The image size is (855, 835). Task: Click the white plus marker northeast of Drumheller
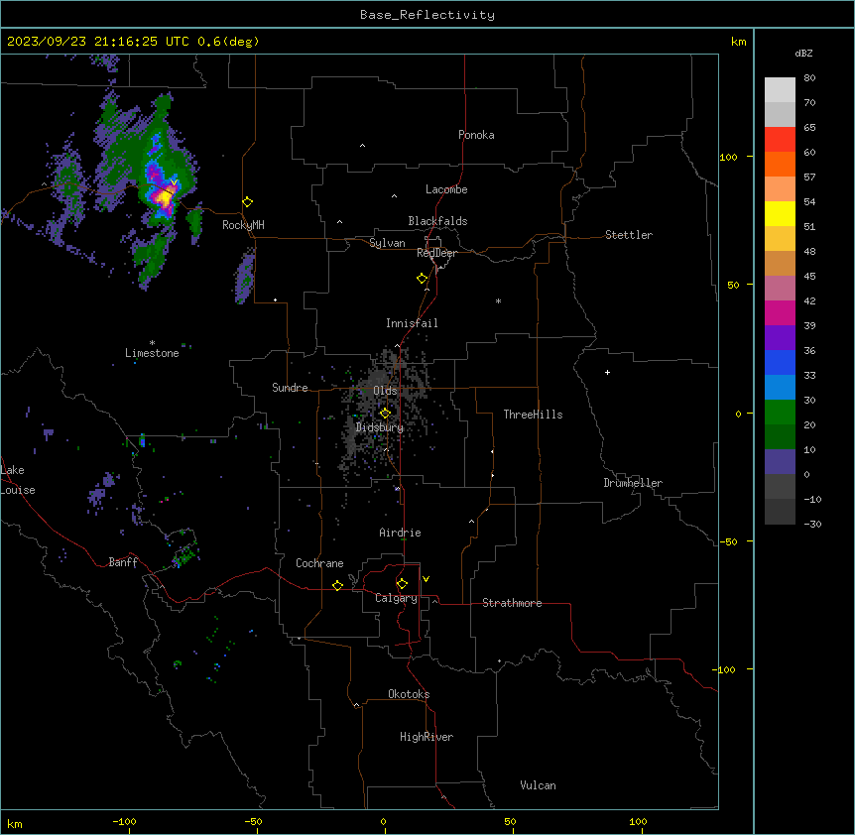(607, 372)
